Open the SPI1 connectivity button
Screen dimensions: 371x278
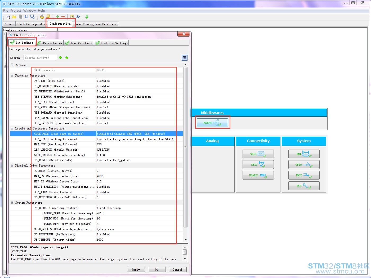(258, 164)
